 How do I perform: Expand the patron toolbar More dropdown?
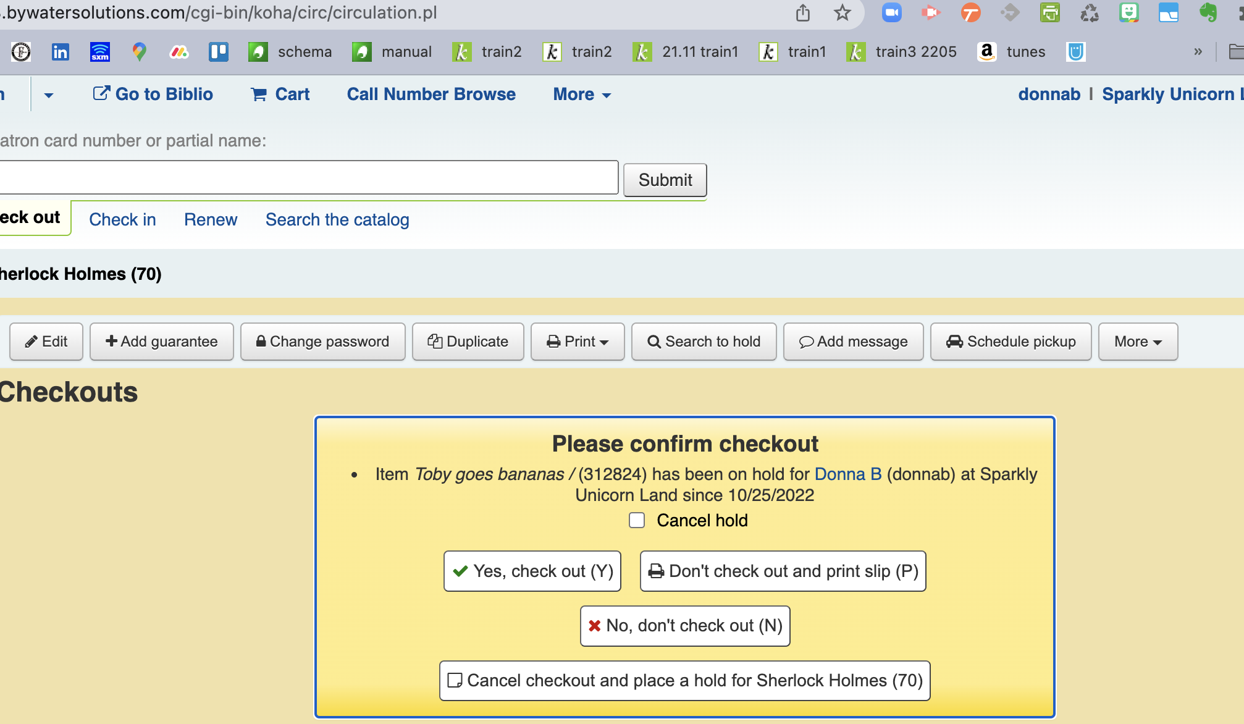1138,342
